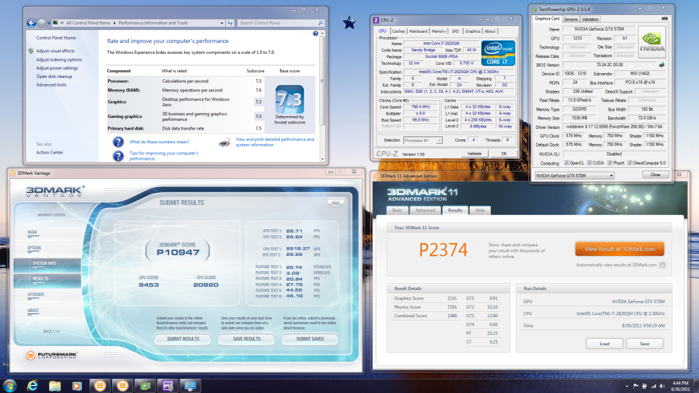Click the Futuremark logo in 3DMark Vantage
This screenshot has height=393, width=699.
(52, 355)
